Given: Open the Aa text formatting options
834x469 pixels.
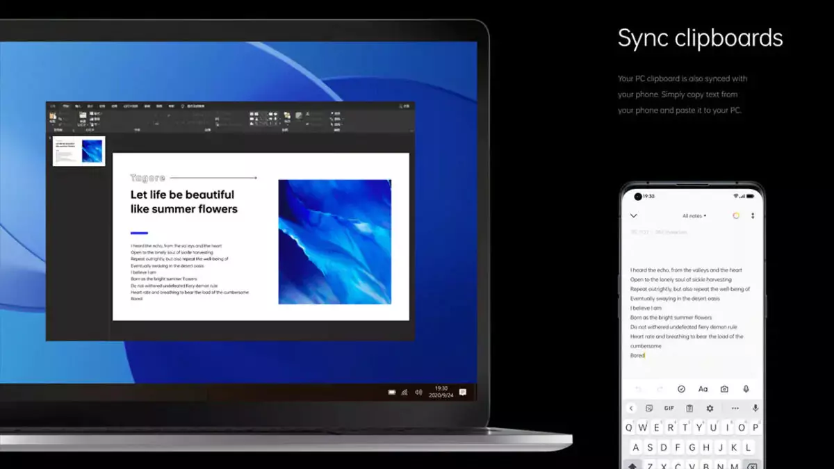Looking at the screenshot, I should point(703,389).
